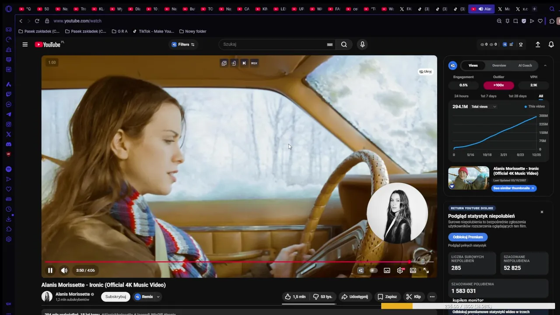Like the video with 1,5 mln
Viewport: 560px width, 315px height.
coord(295,297)
